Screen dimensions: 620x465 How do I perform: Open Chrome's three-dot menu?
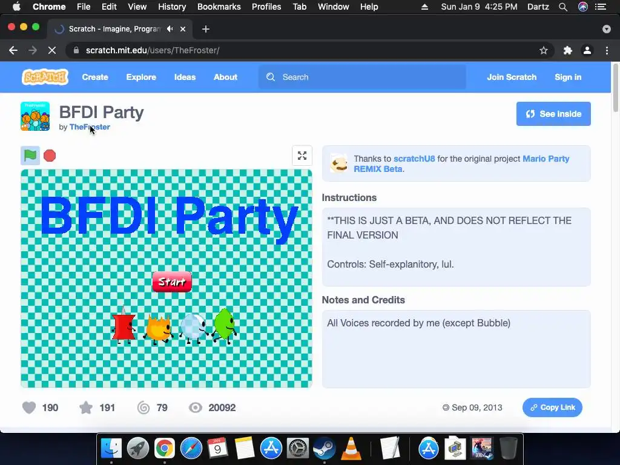[607, 50]
